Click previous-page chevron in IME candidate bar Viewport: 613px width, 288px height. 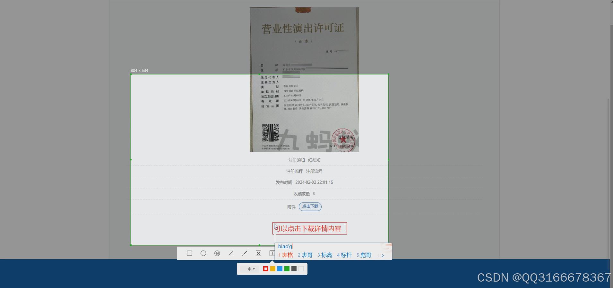click(379, 255)
